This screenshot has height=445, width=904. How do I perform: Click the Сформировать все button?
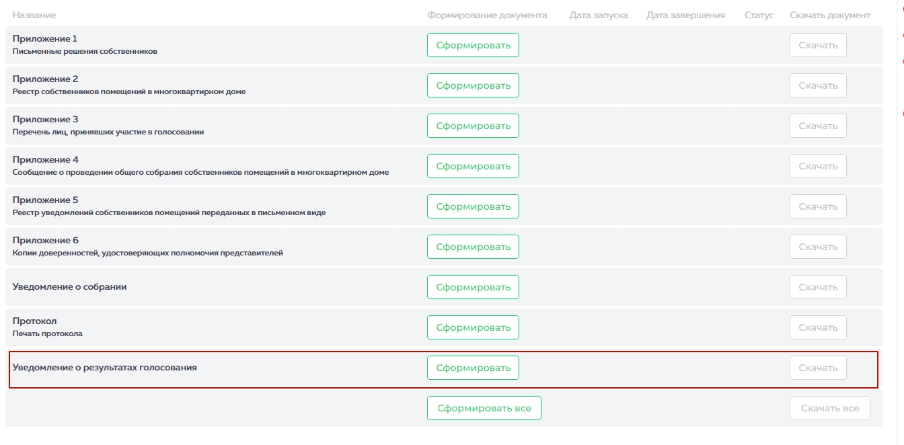(484, 408)
